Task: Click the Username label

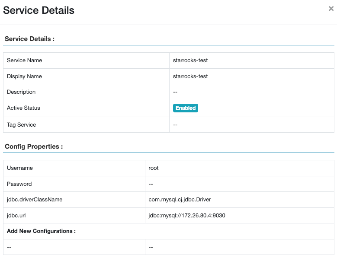Action: (x=20, y=168)
